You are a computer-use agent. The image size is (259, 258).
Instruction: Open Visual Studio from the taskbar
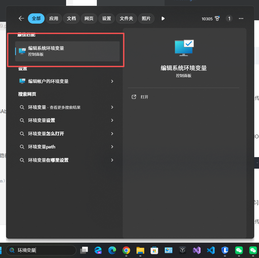click(x=196, y=250)
